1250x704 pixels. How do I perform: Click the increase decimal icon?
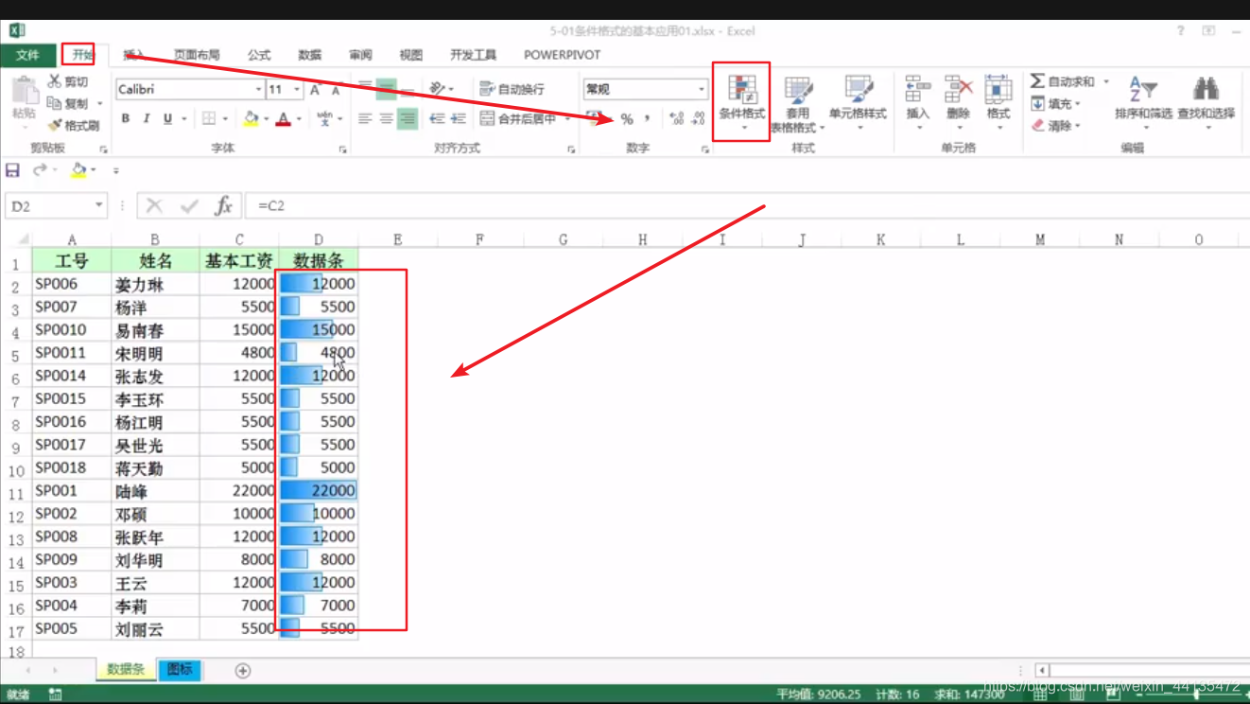point(676,119)
